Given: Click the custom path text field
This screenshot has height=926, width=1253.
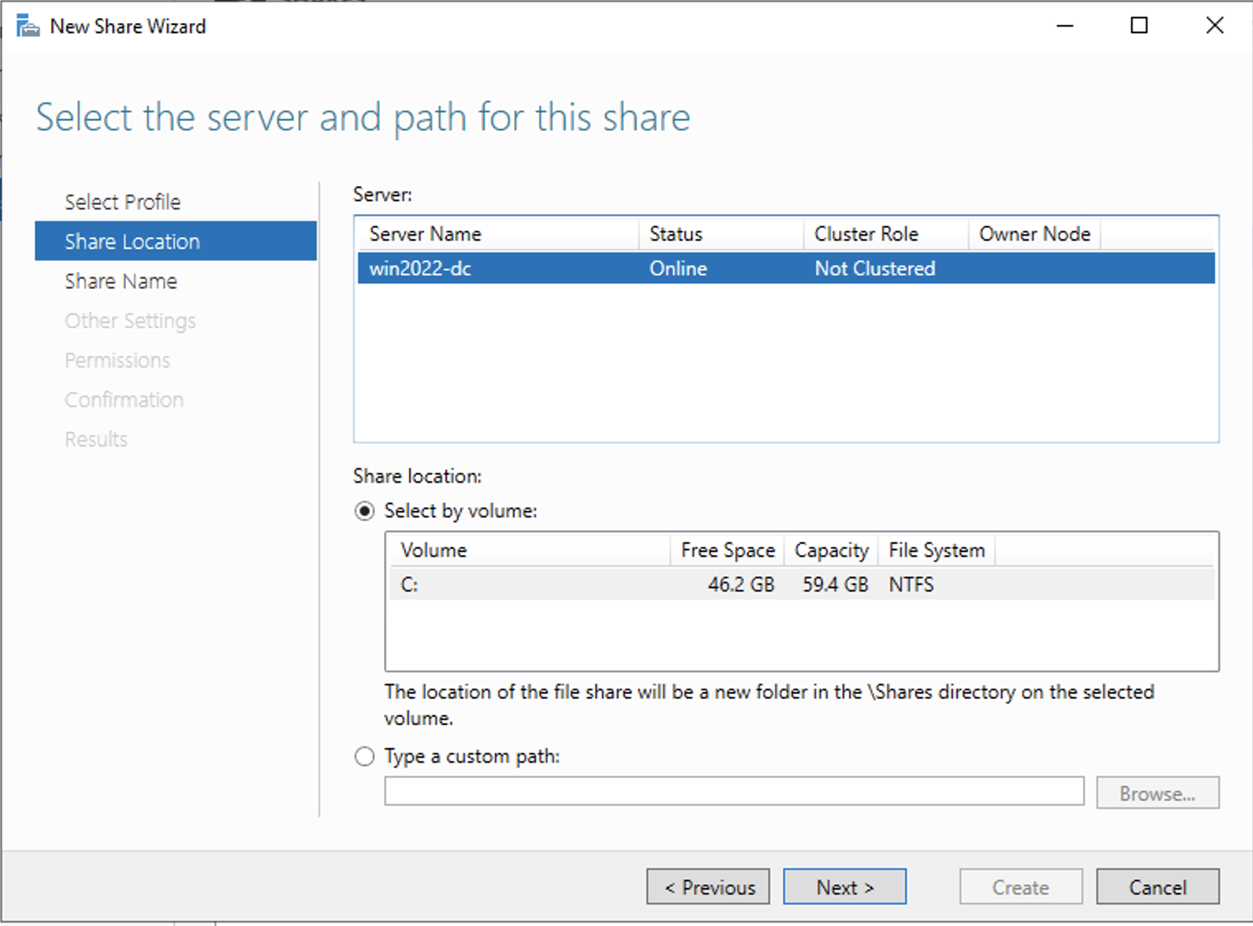Looking at the screenshot, I should point(734,792).
